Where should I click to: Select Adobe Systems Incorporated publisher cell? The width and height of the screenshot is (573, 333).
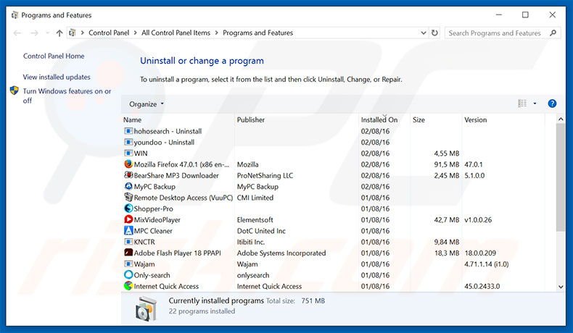pos(281,253)
